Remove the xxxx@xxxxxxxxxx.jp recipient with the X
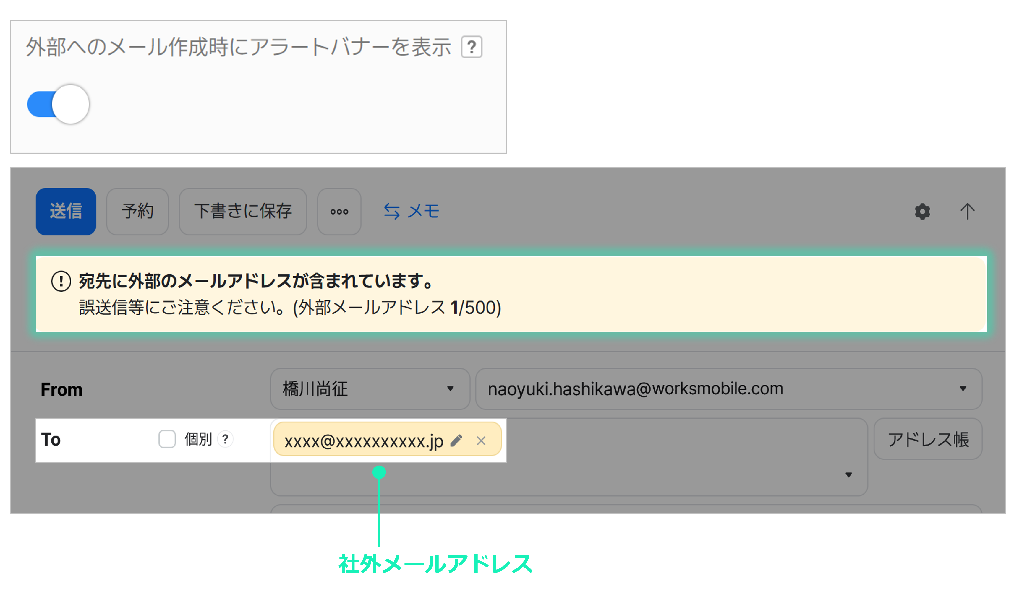The image size is (1014, 598). click(481, 441)
